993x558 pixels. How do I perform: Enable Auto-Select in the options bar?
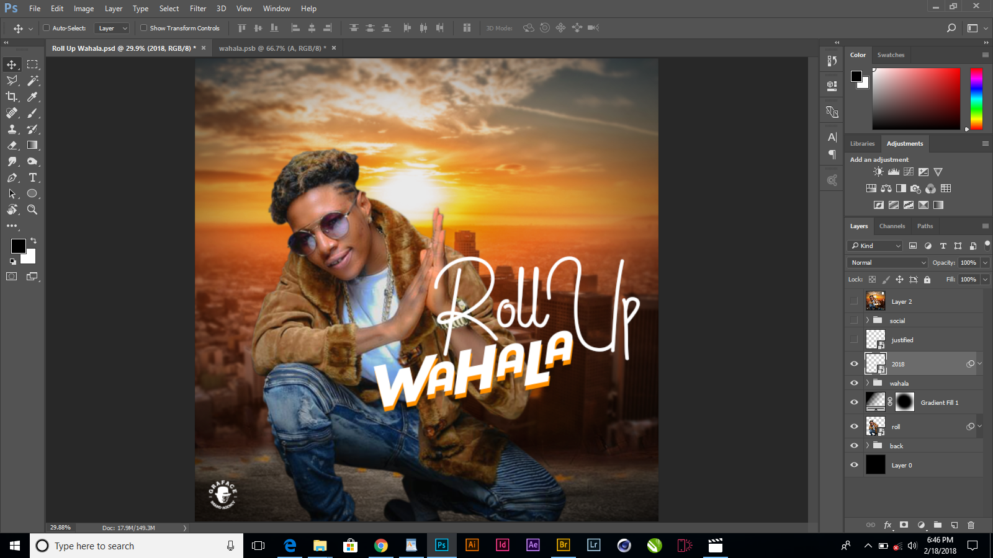click(x=47, y=28)
